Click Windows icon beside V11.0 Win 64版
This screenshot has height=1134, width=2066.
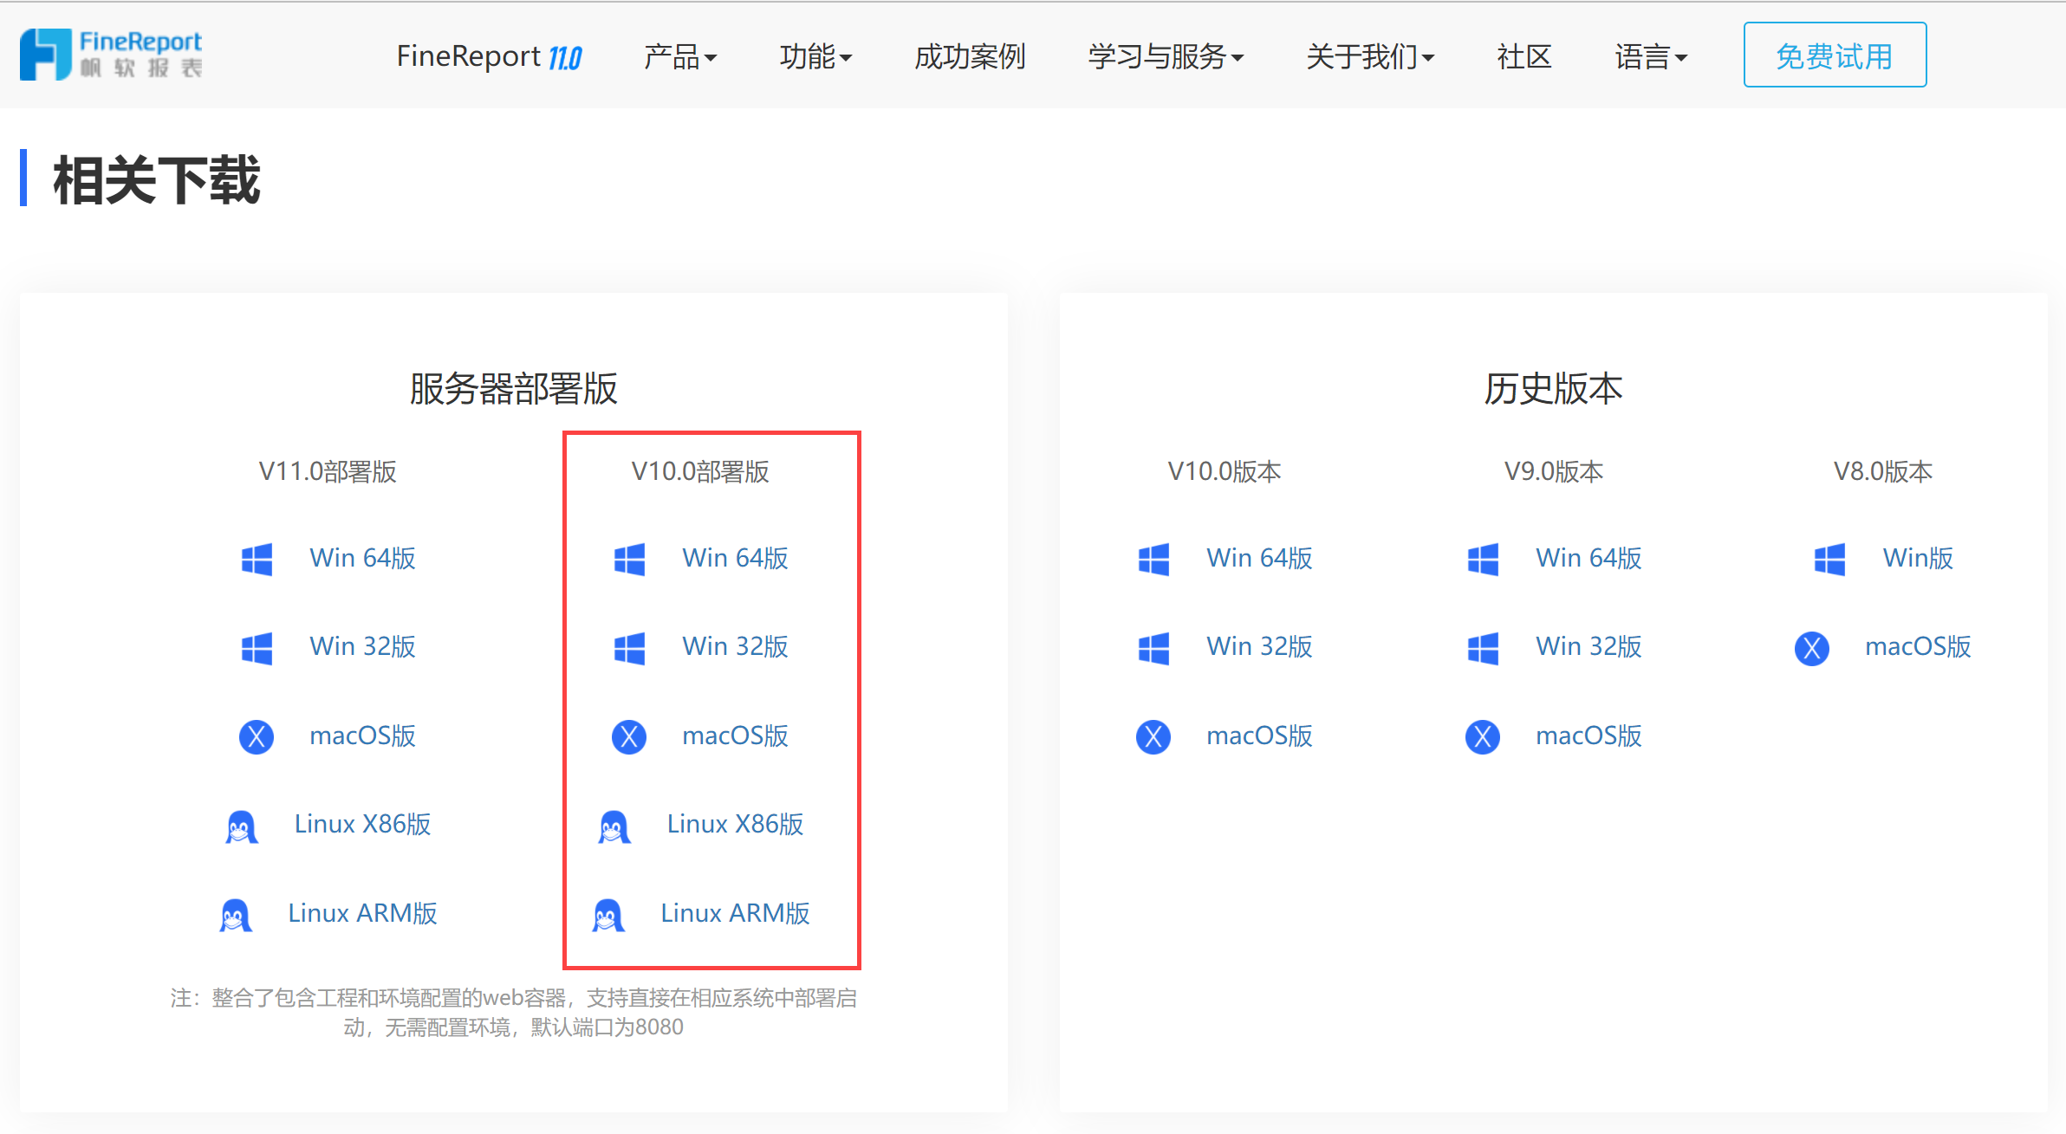[257, 560]
